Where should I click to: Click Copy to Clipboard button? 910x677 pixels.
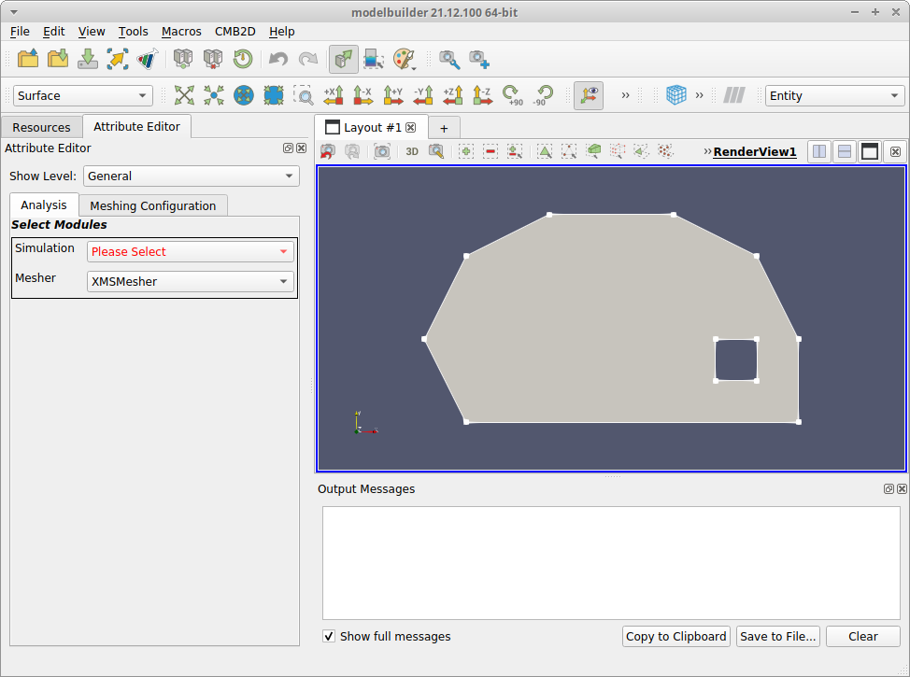(676, 637)
